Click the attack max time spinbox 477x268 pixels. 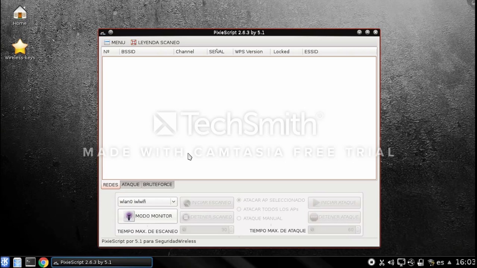pos(334,230)
